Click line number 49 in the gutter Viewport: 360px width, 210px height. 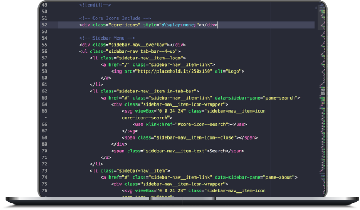click(44, 5)
